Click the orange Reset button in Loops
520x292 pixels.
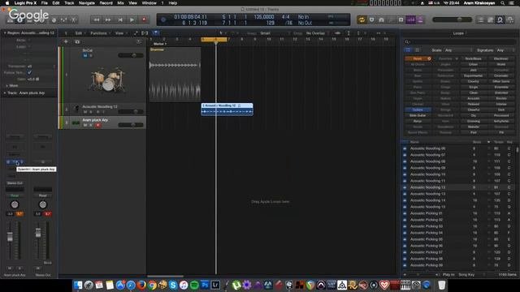tap(418, 58)
